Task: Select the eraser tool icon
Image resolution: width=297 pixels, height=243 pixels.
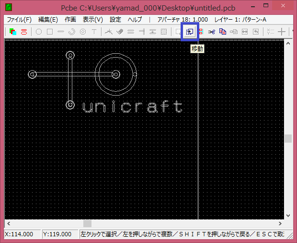Action: [x=119, y=32]
